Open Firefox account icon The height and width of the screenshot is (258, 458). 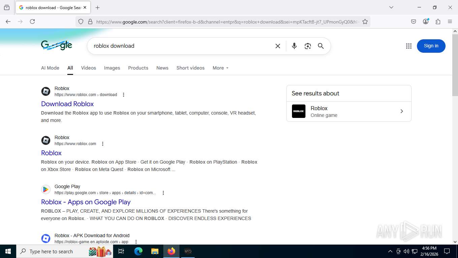click(426, 21)
